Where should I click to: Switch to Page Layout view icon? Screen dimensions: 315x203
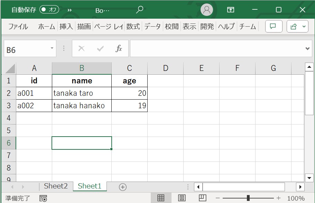pyautogui.click(x=182, y=198)
